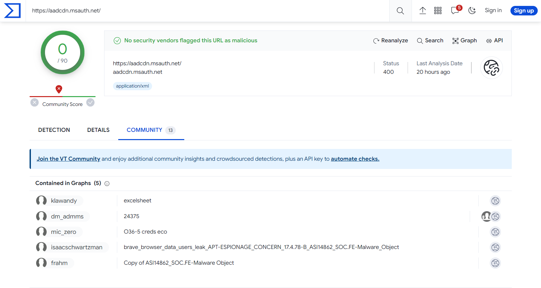The width and height of the screenshot is (541, 288).
Task: Click inside the URL search field
Action: click(x=207, y=10)
